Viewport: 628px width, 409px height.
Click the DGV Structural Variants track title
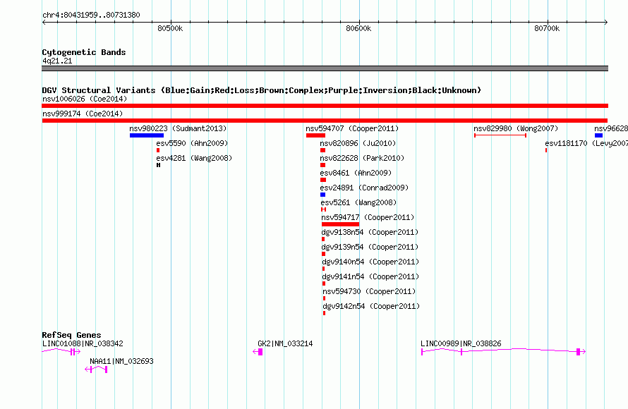pyautogui.click(x=261, y=90)
